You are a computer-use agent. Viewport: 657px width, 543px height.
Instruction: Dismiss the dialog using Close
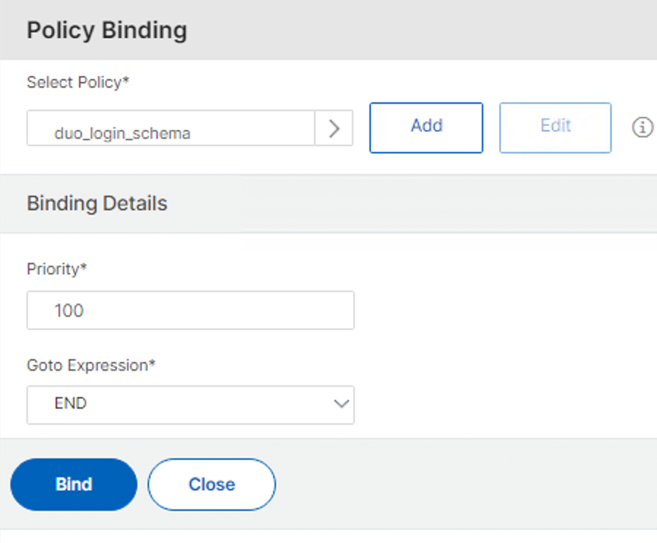coord(212,485)
